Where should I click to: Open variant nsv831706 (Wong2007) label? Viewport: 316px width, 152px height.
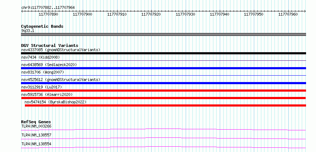tap(43, 72)
